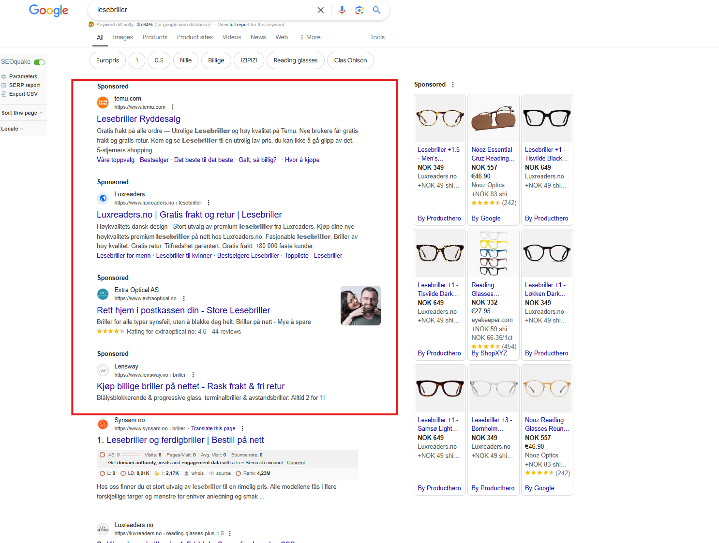Viewport: 719px width, 543px height.
Task: Open Luxreaders.no Gratis frakt og retur link
Action: click(x=189, y=215)
